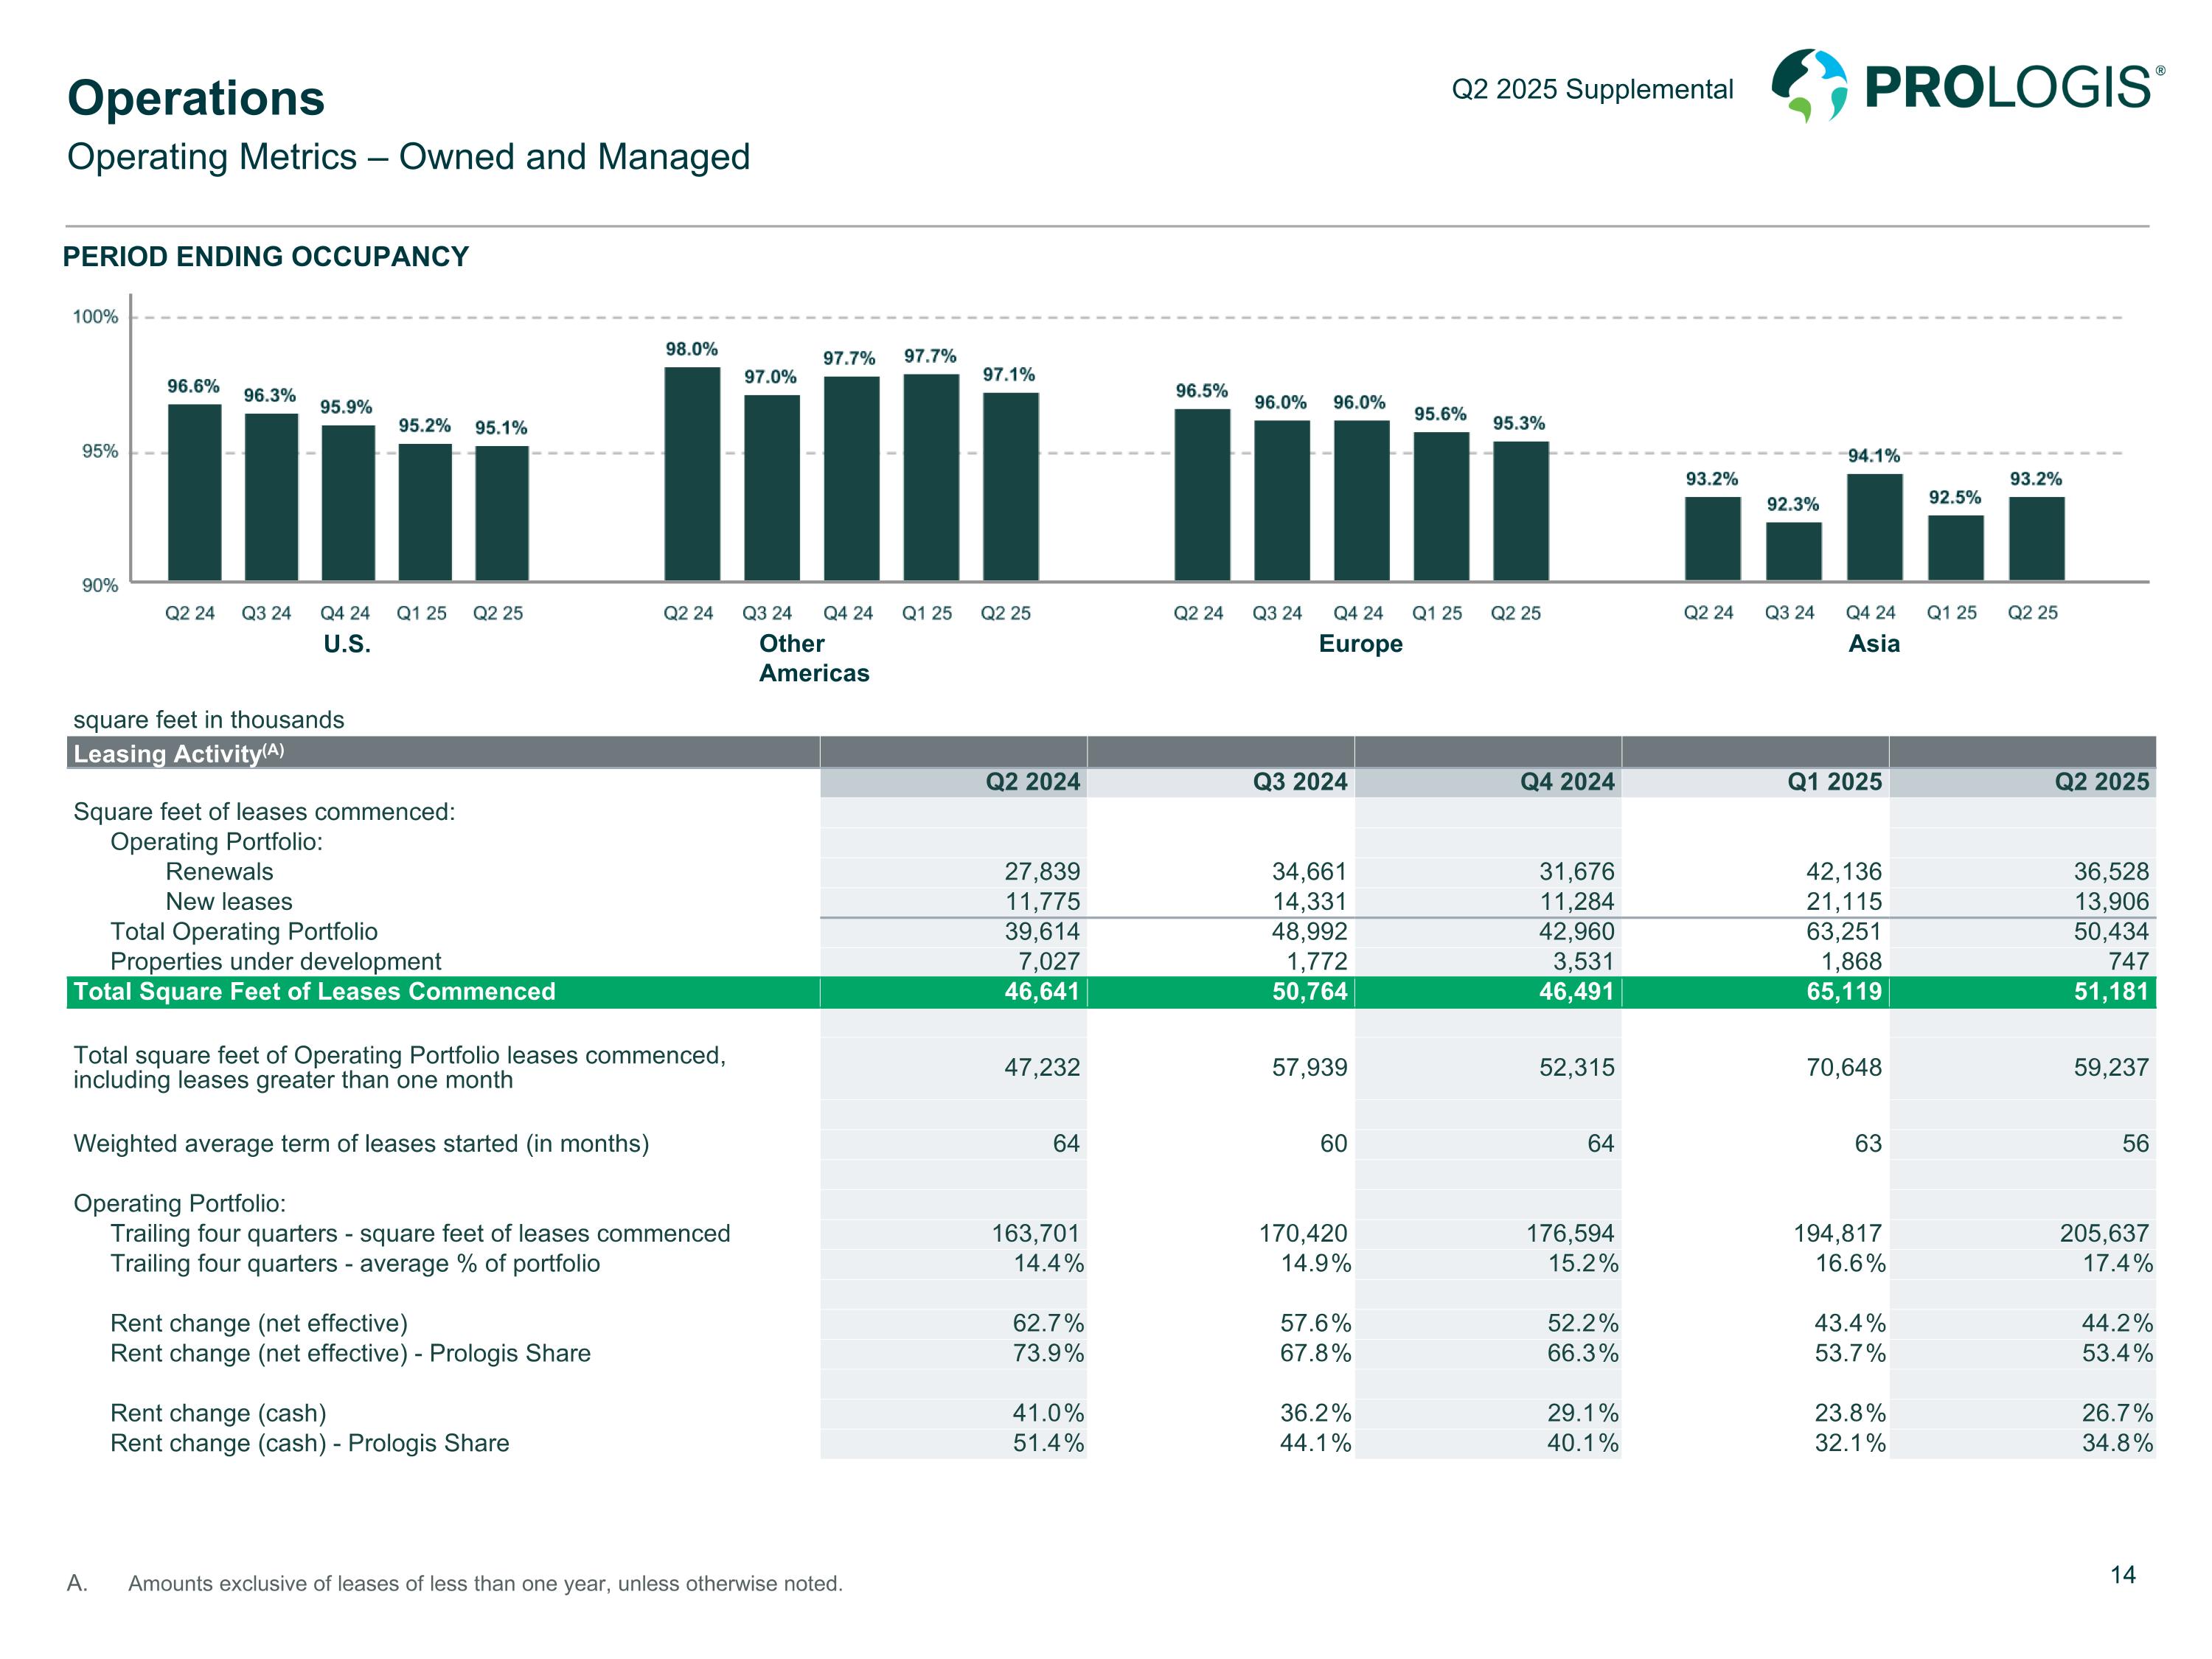Select the Asia Q4 24 94.1% bar

coord(1874,527)
